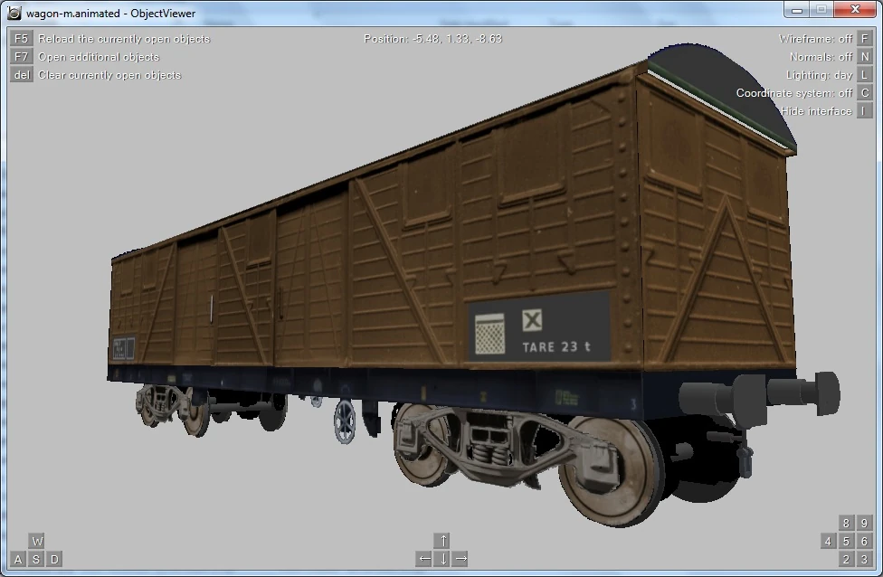Click the ObjectViewer title bar app icon
The width and height of the screenshot is (883, 577).
click(14, 13)
